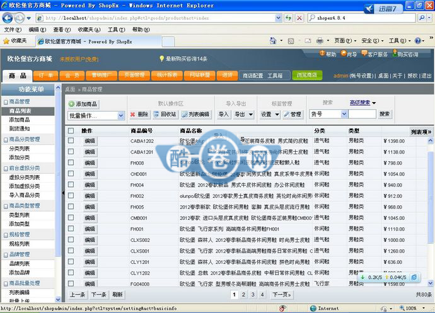Click the read mail envelope icon
Viewport: 435px width, 313px height.
308,41
